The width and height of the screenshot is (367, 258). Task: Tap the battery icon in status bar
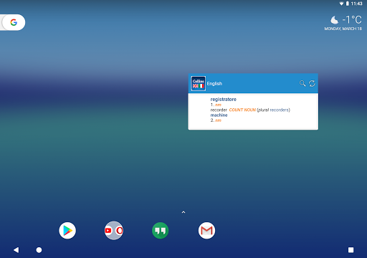[x=348, y=4]
